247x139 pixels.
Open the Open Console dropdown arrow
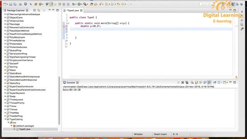227,82
